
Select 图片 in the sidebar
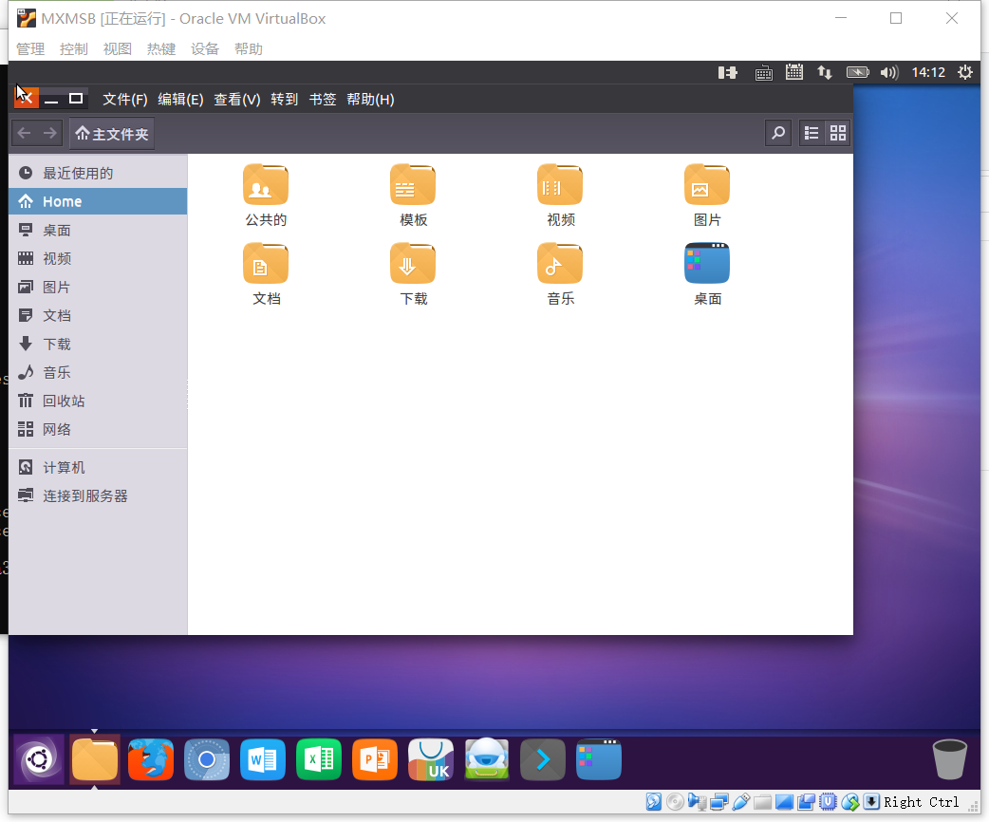coord(98,287)
